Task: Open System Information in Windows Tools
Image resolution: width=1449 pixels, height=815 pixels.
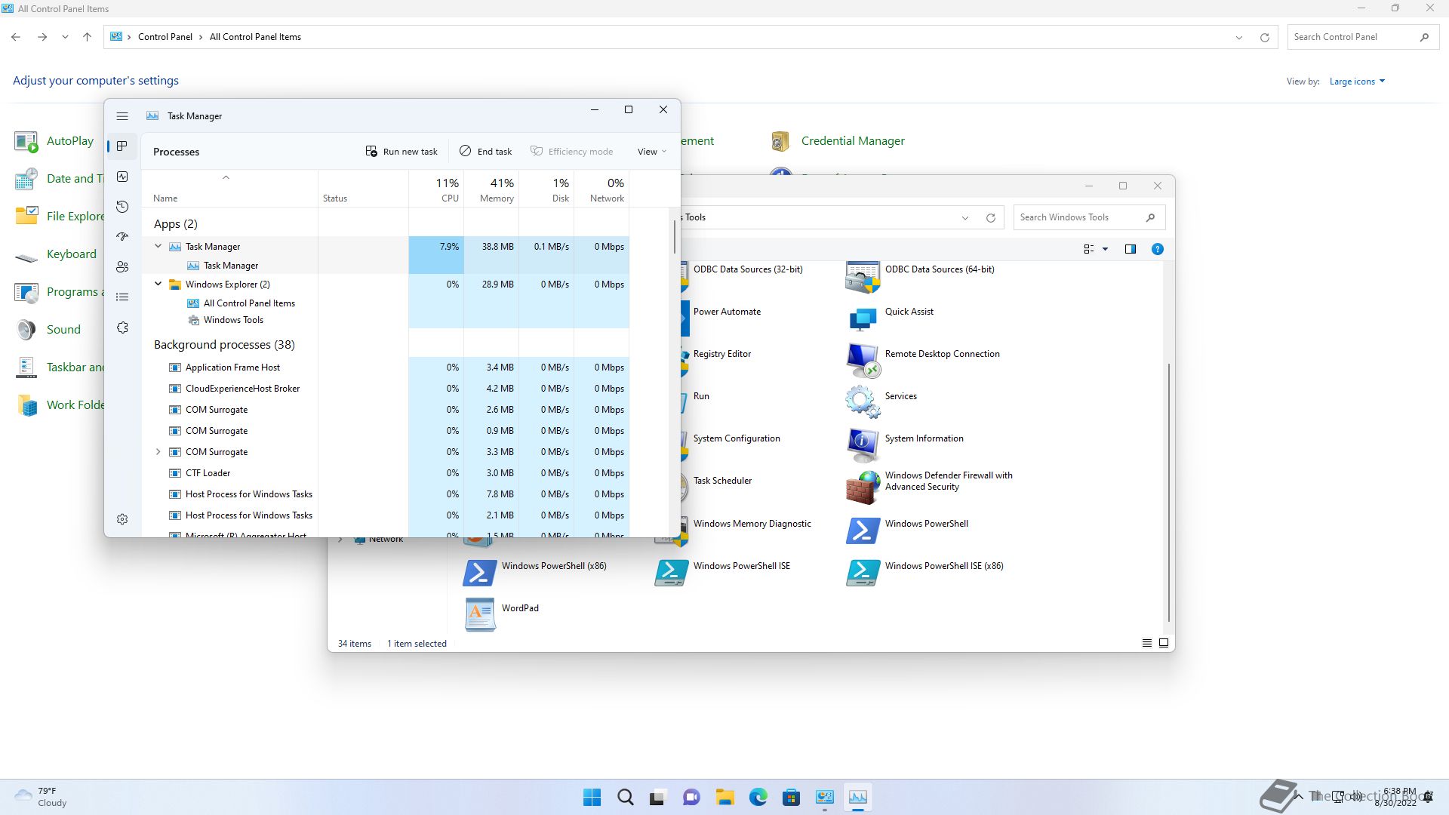Action: [x=905, y=445]
